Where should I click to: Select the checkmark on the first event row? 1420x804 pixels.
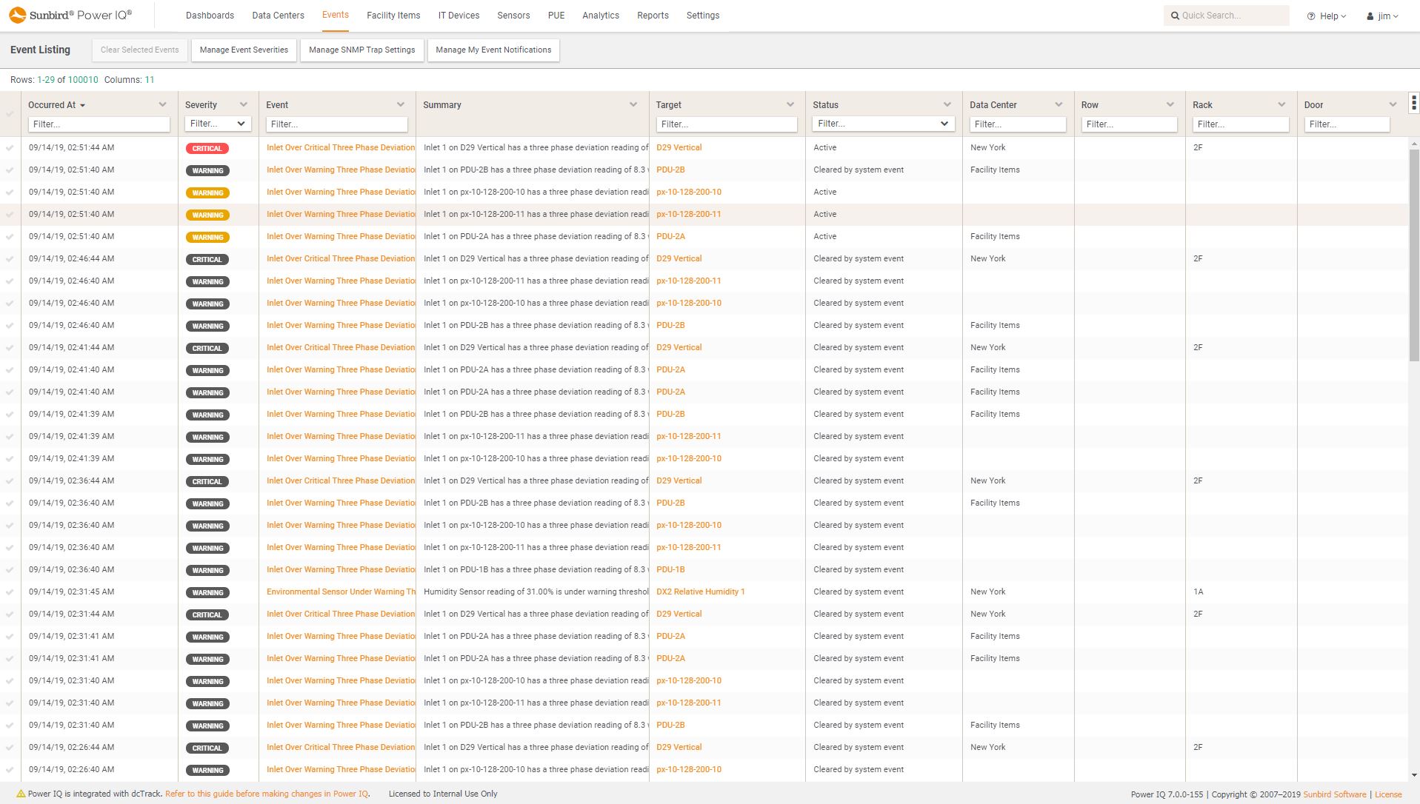(10, 147)
